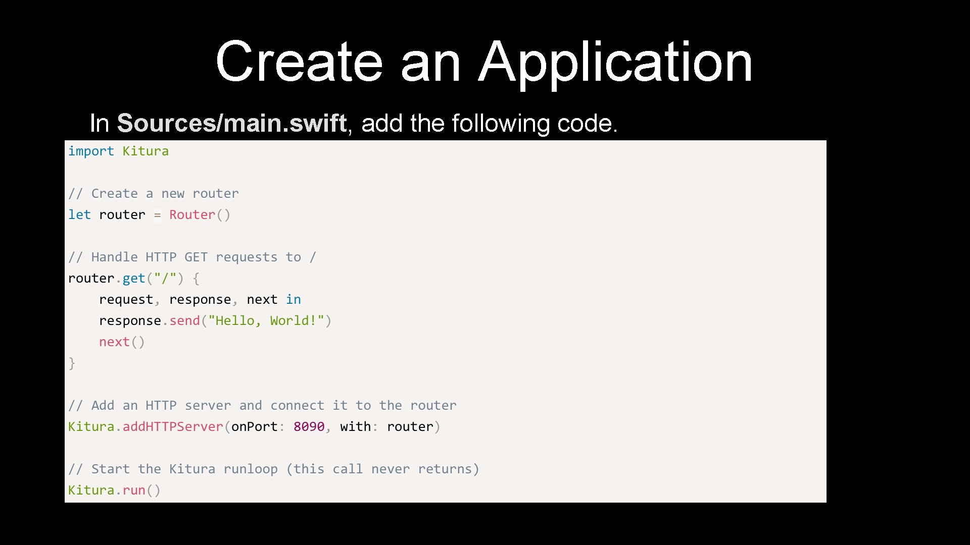970x545 pixels.
Task: Click the 'let' keyword in the code
Action: [79, 214]
